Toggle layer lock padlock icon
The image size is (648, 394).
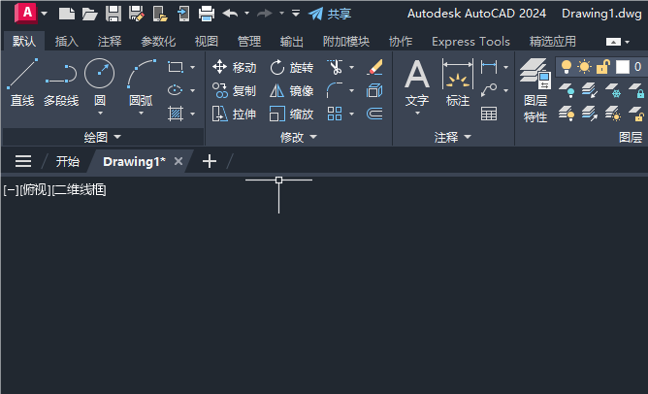point(603,67)
